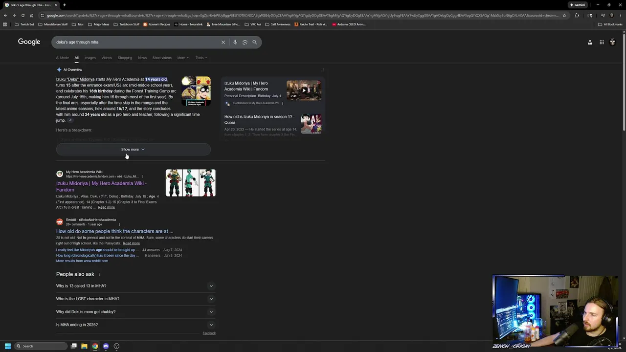626x352 pixels.
Task: Expand AI Overview with Show more
Action: [x=133, y=149]
